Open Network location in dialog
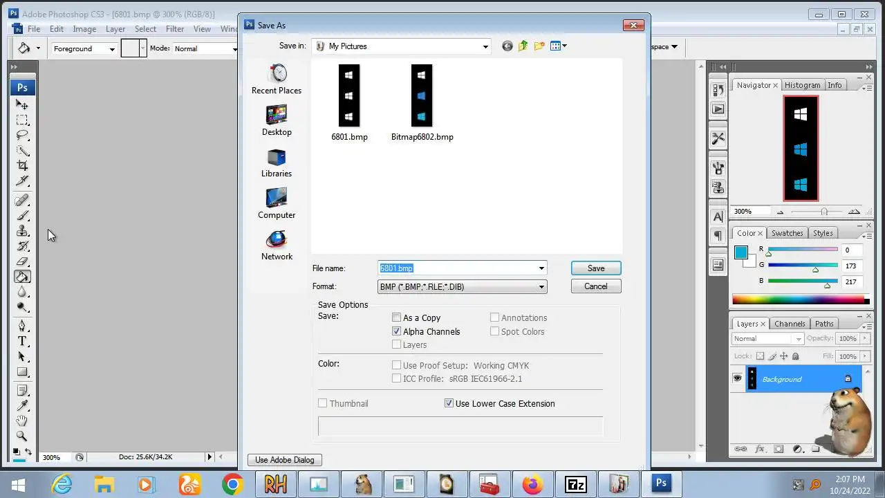This screenshot has height=498, width=885. [277, 245]
